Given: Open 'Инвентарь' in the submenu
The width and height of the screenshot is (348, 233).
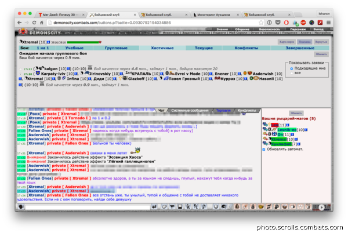Looking at the screenshot, I should [x=171, y=33].
